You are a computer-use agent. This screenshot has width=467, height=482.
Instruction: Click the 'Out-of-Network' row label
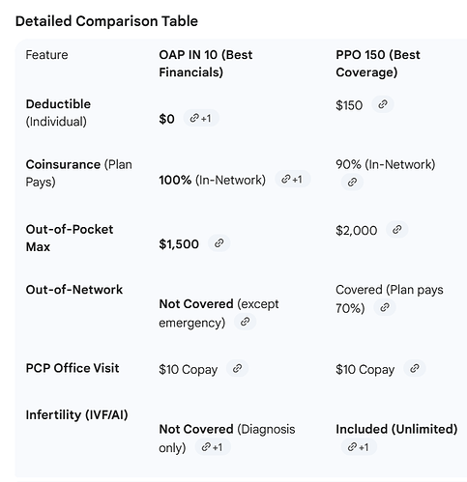pos(74,290)
